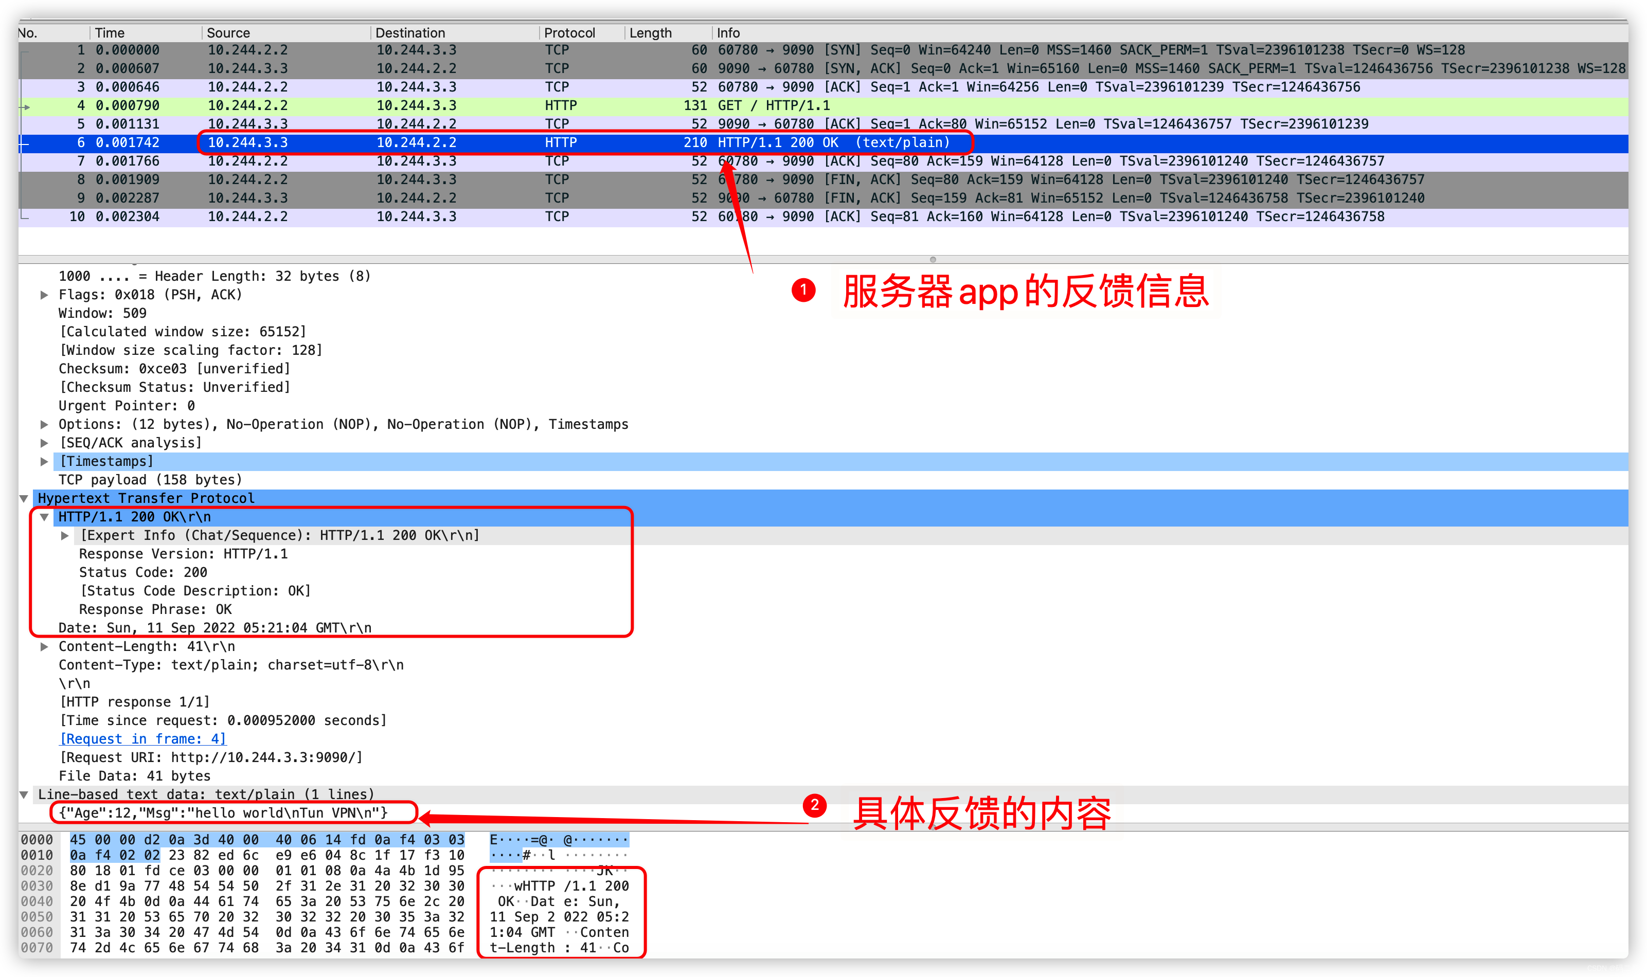This screenshot has height=977, width=1647.
Task: Expand the [SEQ/ACK analysis] section
Action: pyautogui.click(x=44, y=443)
